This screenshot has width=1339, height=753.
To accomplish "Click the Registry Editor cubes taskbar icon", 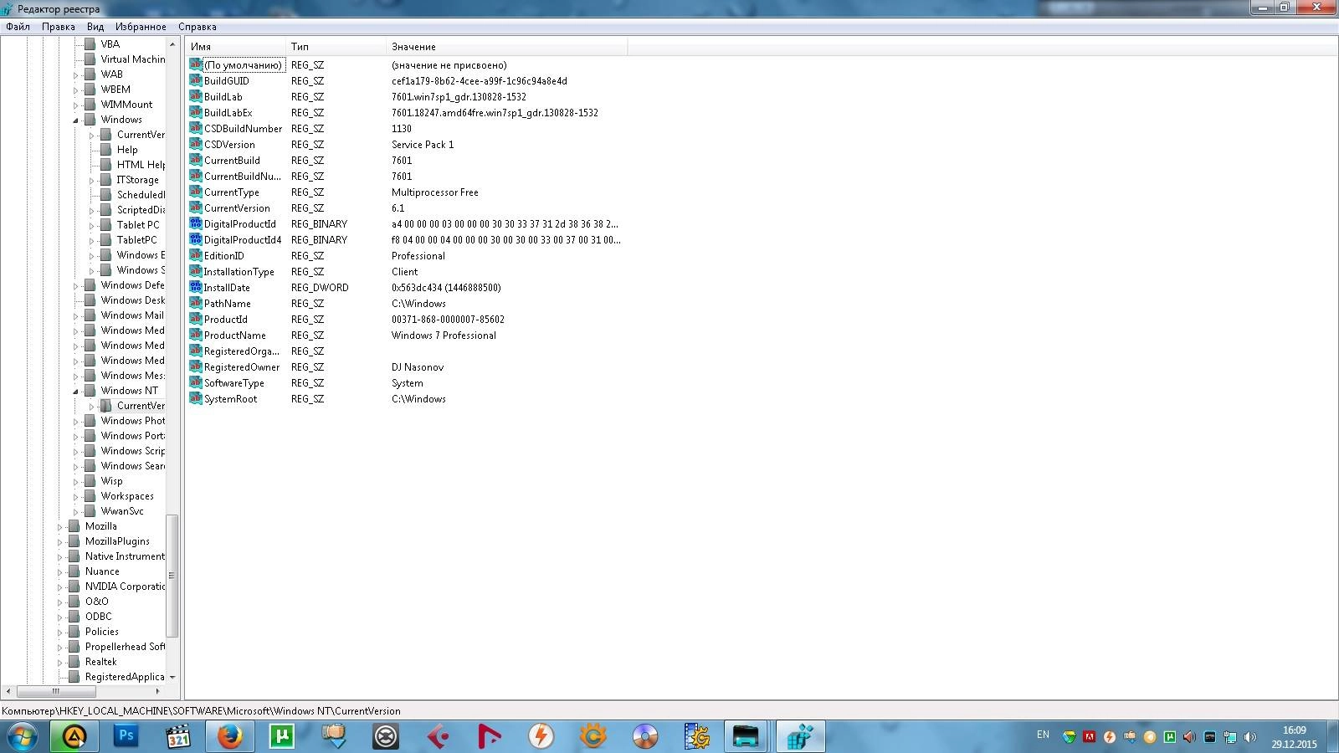I will (800, 737).
